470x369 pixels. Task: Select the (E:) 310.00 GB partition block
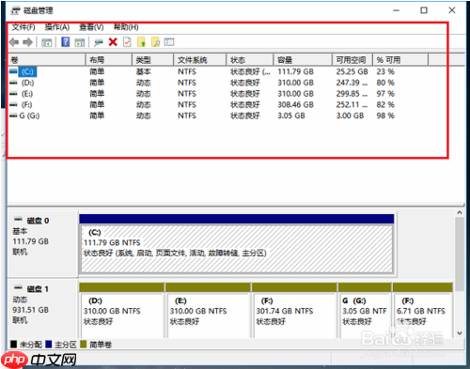coord(208,311)
